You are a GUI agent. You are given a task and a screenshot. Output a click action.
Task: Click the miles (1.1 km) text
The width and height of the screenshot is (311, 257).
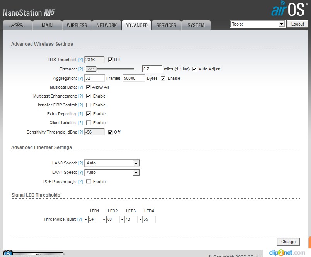pos(177,69)
